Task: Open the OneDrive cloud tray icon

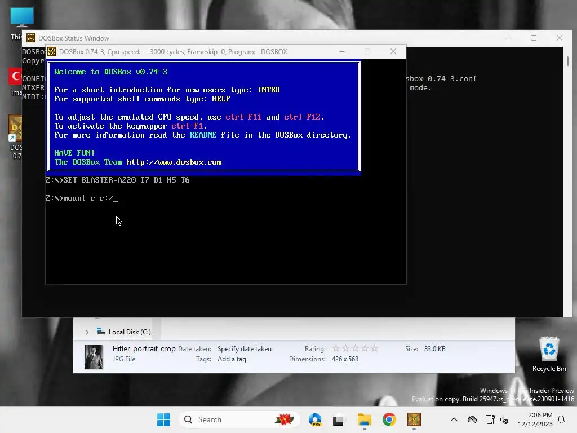Action: click(472, 419)
